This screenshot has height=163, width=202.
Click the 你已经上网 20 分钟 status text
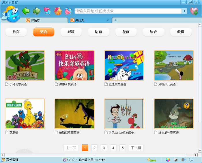point(92,160)
